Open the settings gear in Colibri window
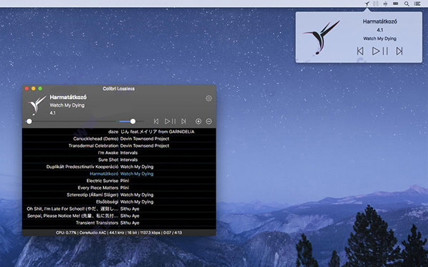 [208, 98]
